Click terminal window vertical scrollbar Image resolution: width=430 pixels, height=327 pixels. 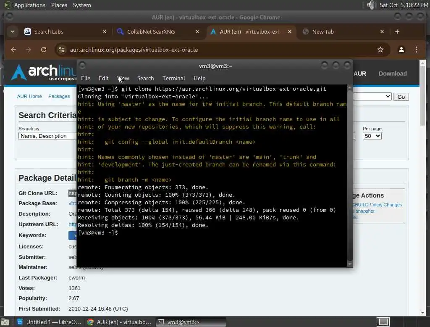(x=350, y=176)
